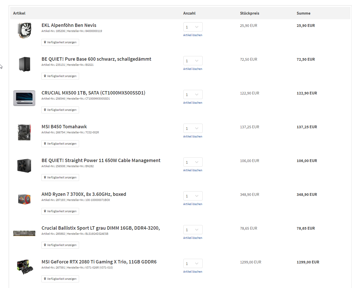Delete the EKL Alpenföhn Ben Nevis article
The height and width of the screenshot is (288, 352).
pyautogui.click(x=193, y=35)
